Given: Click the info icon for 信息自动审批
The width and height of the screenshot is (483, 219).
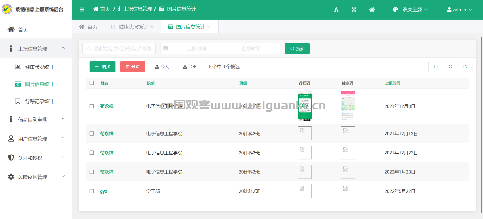Looking at the screenshot, I should pyautogui.click(x=11, y=119).
